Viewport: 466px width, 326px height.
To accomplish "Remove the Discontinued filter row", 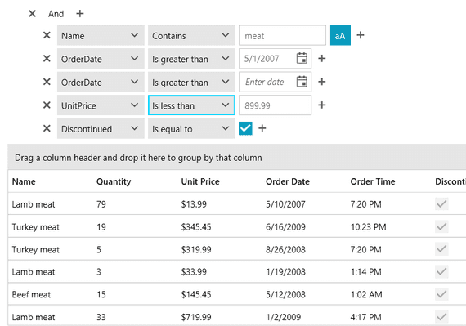I will 47,128.
